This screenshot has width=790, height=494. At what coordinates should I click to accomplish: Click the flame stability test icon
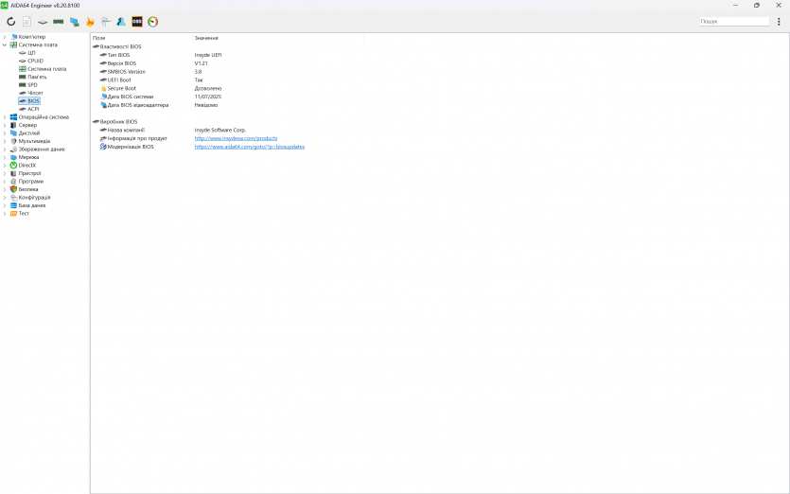90,22
